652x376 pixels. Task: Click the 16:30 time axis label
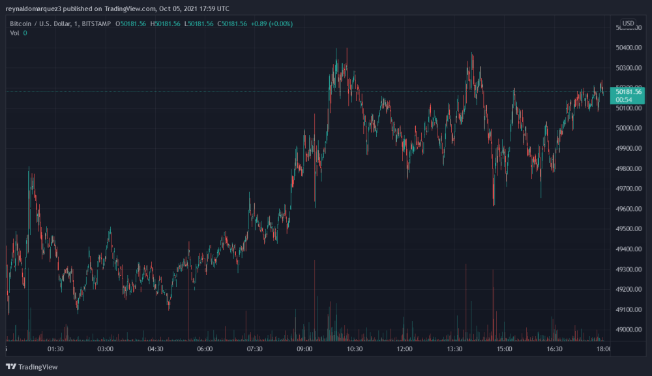pos(554,349)
